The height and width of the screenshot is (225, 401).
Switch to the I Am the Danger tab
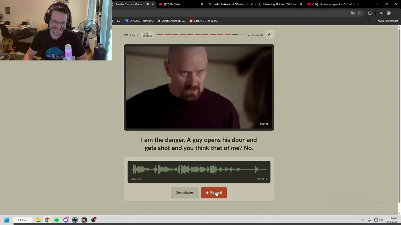[128, 4]
